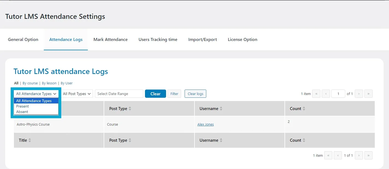Viewport: 389px width, 169px height.
Task: Sort attendance logs by Count
Action: click(297, 108)
